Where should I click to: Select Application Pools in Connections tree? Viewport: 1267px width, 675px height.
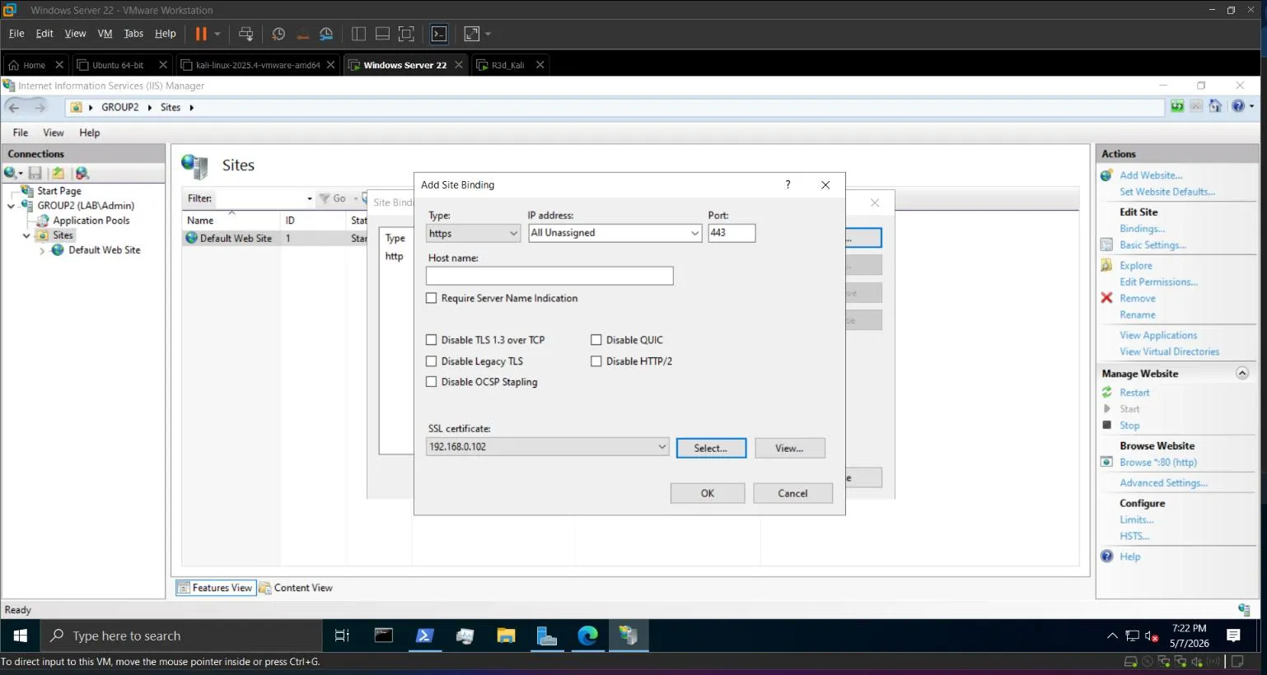pyautogui.click(x=91, y=221)
